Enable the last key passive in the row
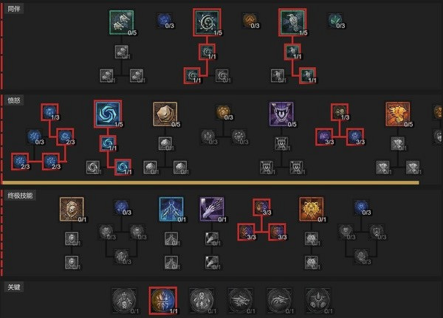The image size is (443, 318). [317, 301]
